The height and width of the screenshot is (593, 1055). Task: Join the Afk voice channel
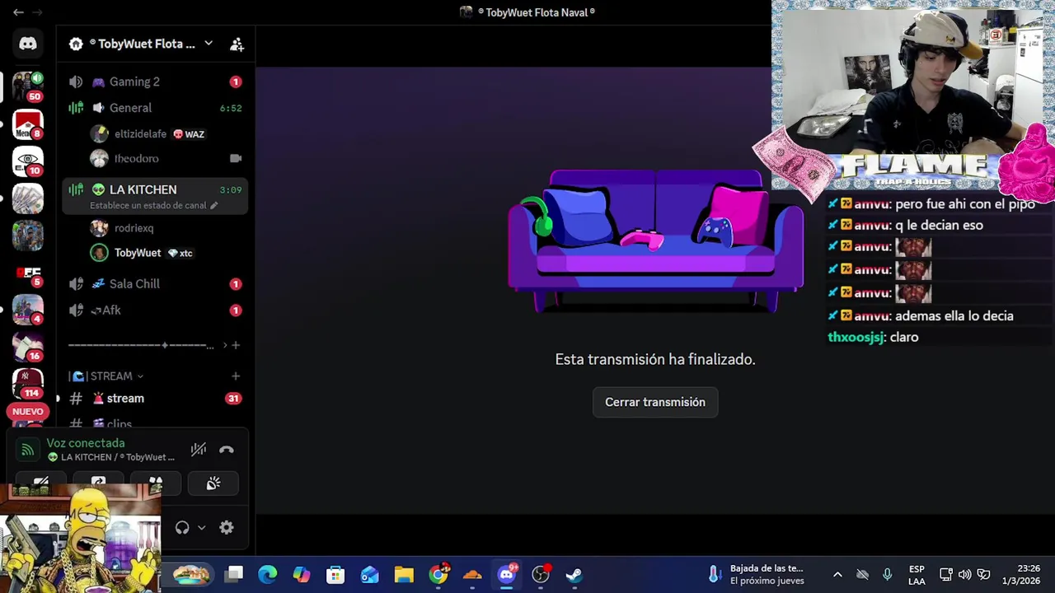(x=155, y=311)
